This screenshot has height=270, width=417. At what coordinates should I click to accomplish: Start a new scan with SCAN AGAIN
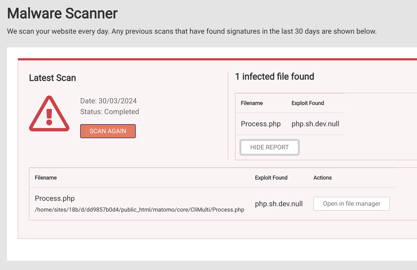tap(108, 131)
